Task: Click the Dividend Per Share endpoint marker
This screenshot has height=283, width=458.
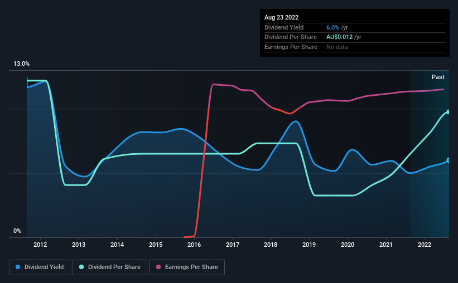Action: tap(449, 112)
